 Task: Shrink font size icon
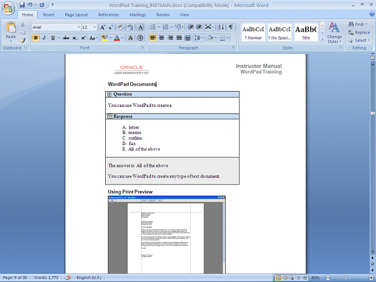tap(110, 28)
